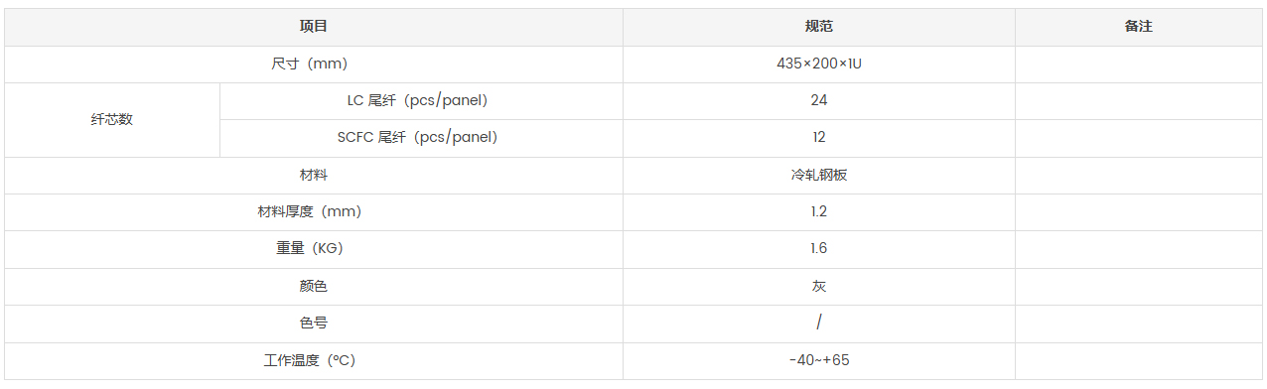Select the 尺寸 (mm) row label
Image resolution: width=1267 pixels, height=389 pixels.
pos(314,64)
